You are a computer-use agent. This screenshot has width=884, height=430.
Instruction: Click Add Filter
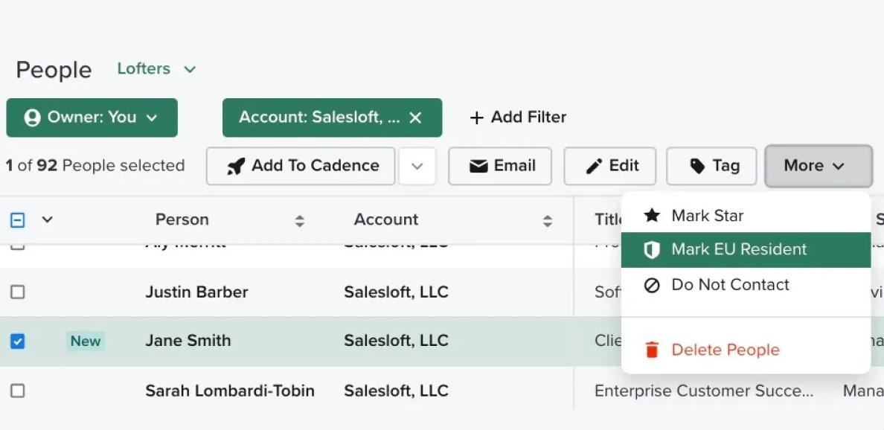pyautogui.click(x=518, y=118)
